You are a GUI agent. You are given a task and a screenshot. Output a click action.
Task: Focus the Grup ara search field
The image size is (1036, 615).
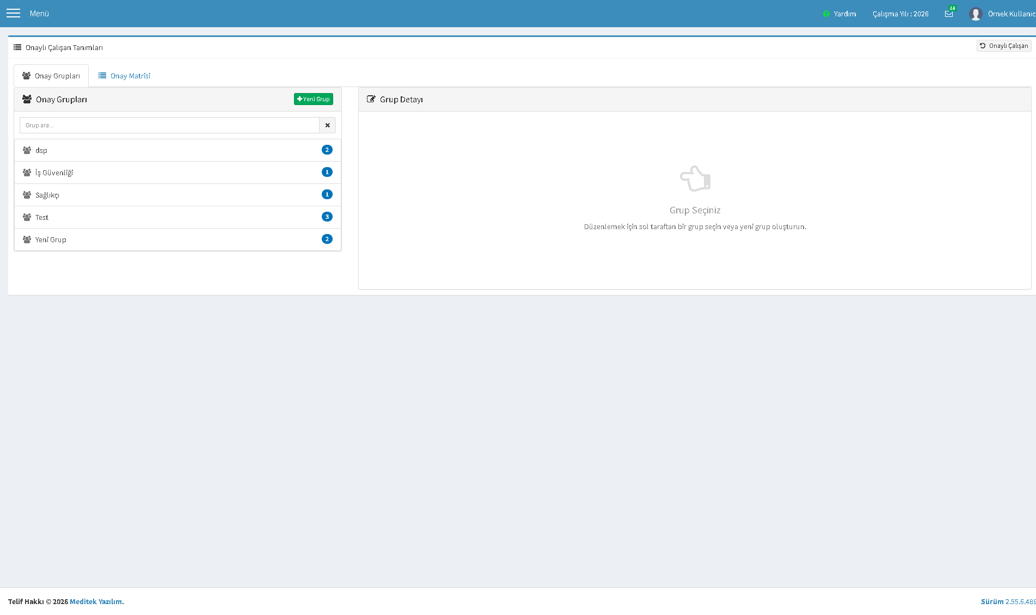(169, 125)
